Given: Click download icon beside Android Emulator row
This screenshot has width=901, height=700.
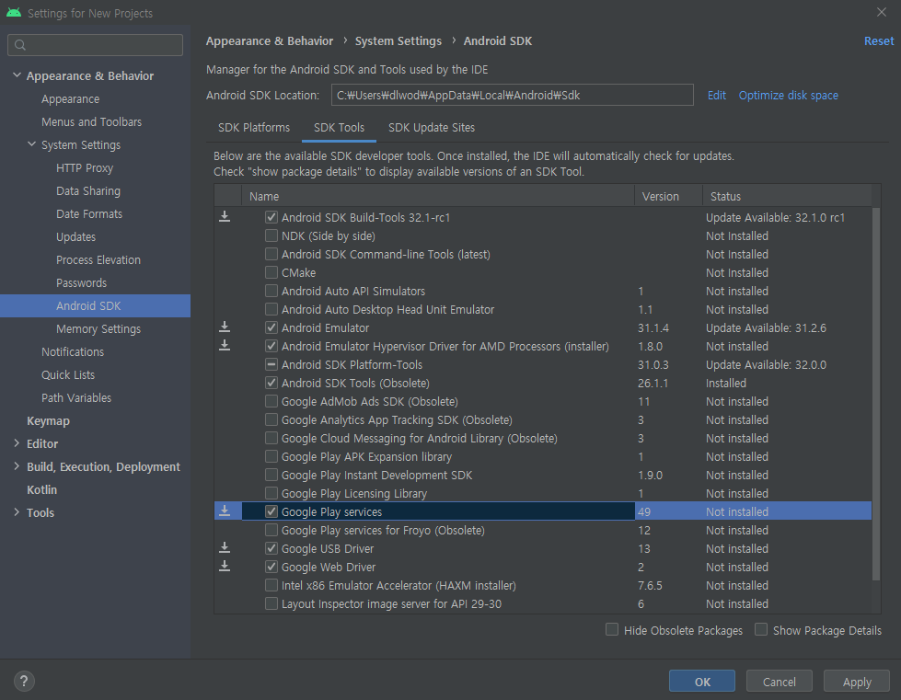Looking at the screenshot, I should pyautogui.click(x=225, y=327).
